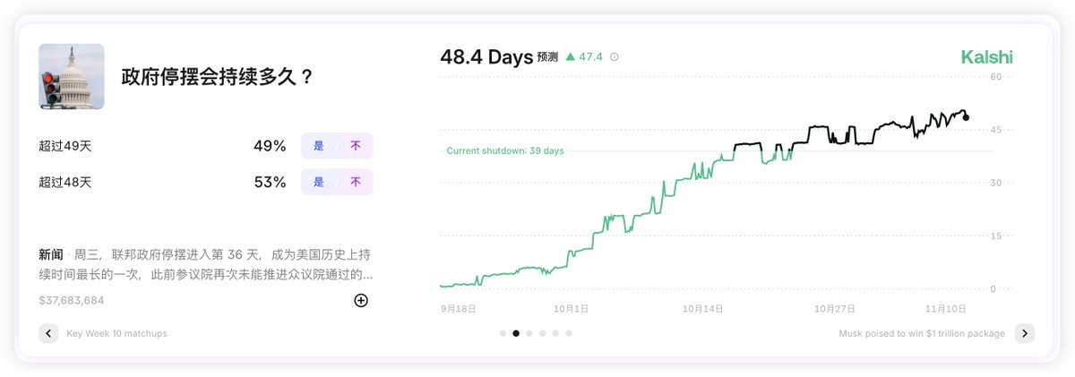The image size is (1075, 377).
Task: Advance to next market with right arrow
Action: (x=1024, y=333)
